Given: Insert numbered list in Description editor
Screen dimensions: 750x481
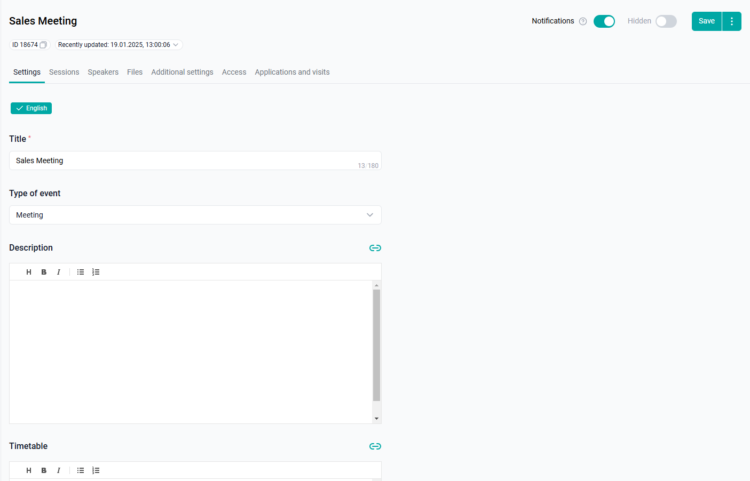Looking at the screenshot, I should [x=96, y=272].
